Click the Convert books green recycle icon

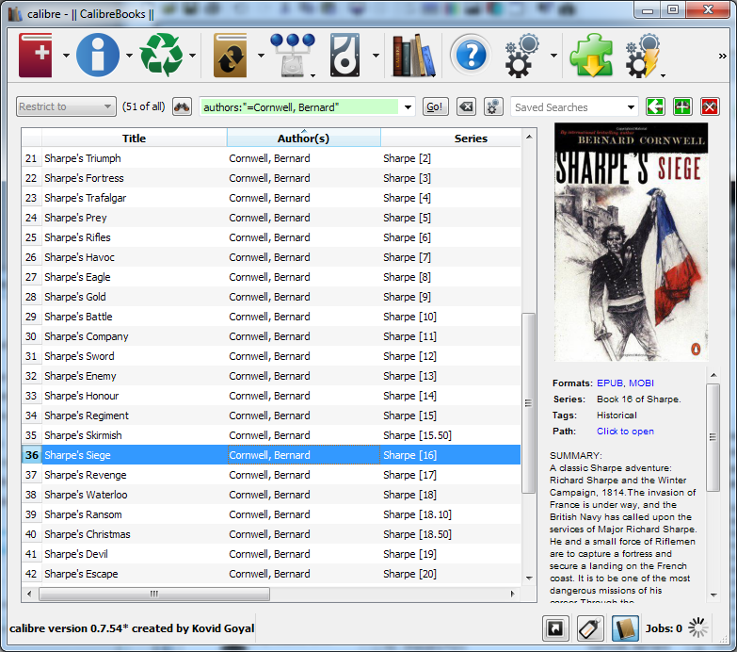click(x=161, y=55)
